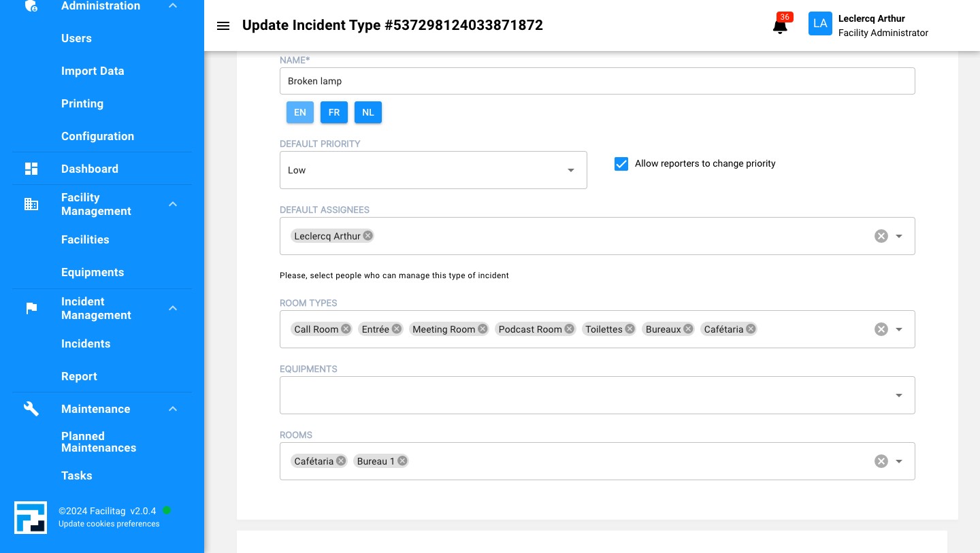The image size is (980, 553).
Task: Open Printing in sidebar
Action: [82, 103]
